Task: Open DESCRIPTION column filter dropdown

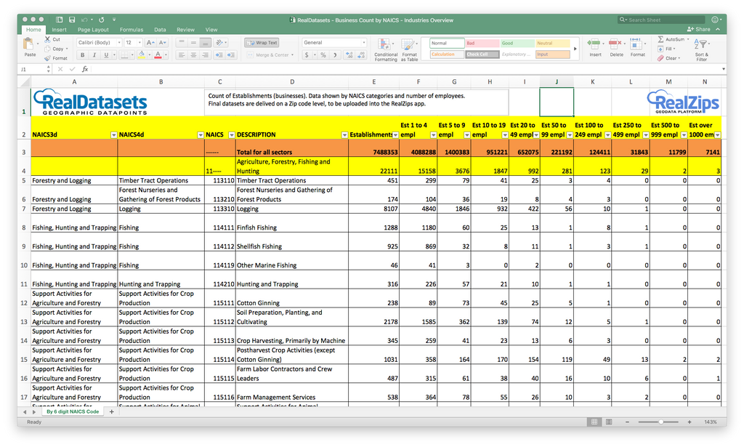Action: click(x=344, y=135)
